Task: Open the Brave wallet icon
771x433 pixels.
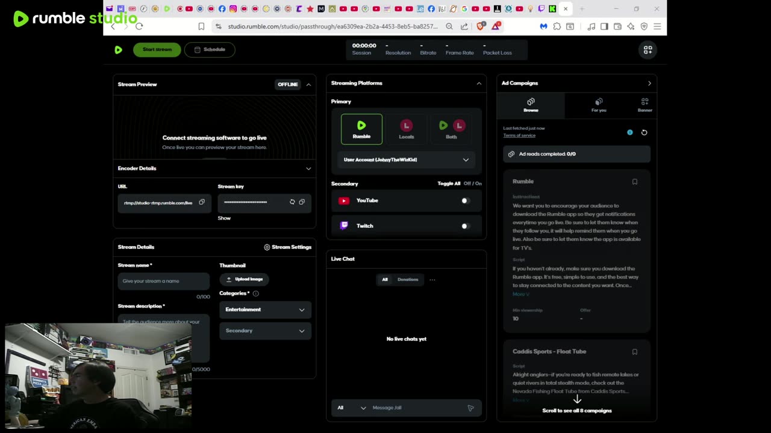Action: tap(617, 26)
